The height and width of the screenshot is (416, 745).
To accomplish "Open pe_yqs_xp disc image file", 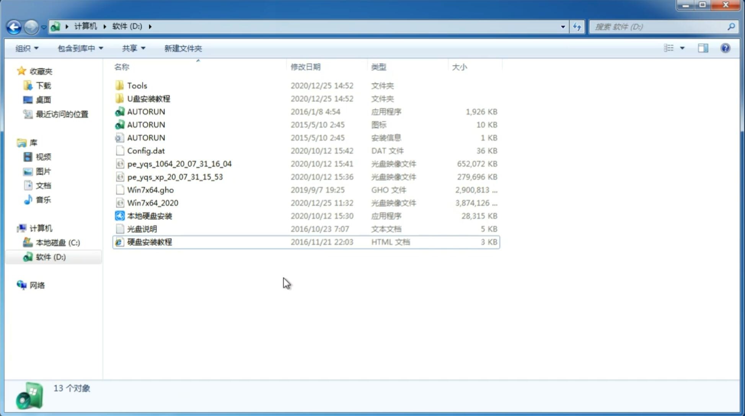I will (x=175, y=177).
